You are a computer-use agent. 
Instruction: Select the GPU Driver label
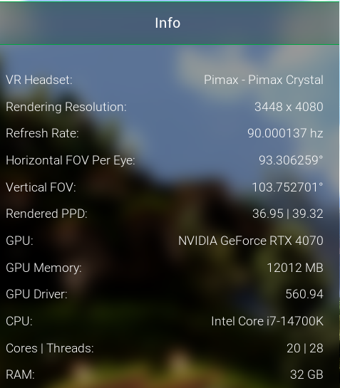pyautogui.click(x=36, y=295)
